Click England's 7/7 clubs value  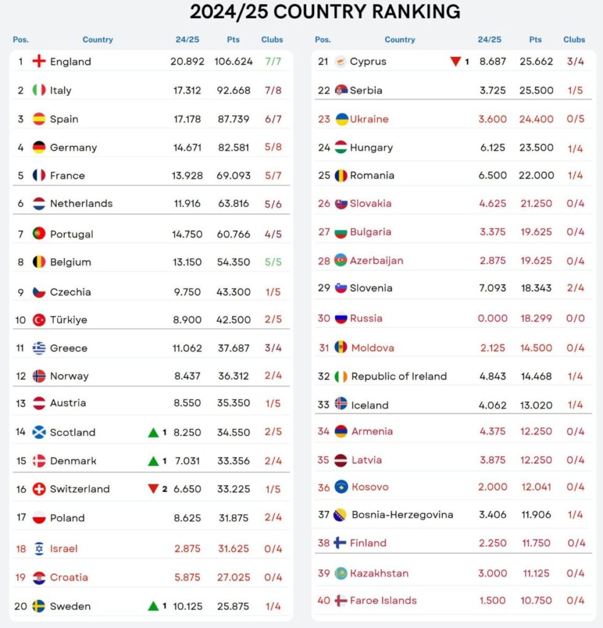coord(273,61)
